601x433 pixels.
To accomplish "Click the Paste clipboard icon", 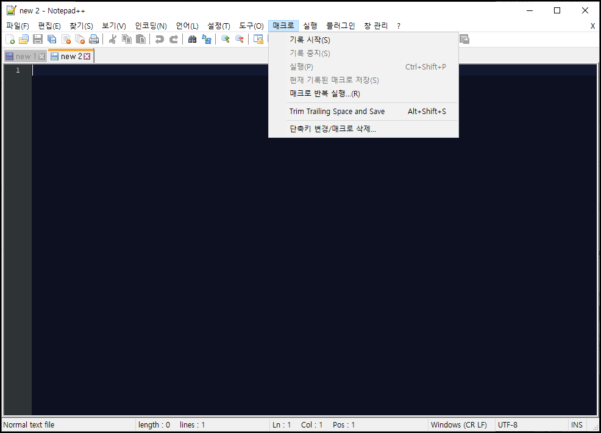I will (x=141, y=39).
